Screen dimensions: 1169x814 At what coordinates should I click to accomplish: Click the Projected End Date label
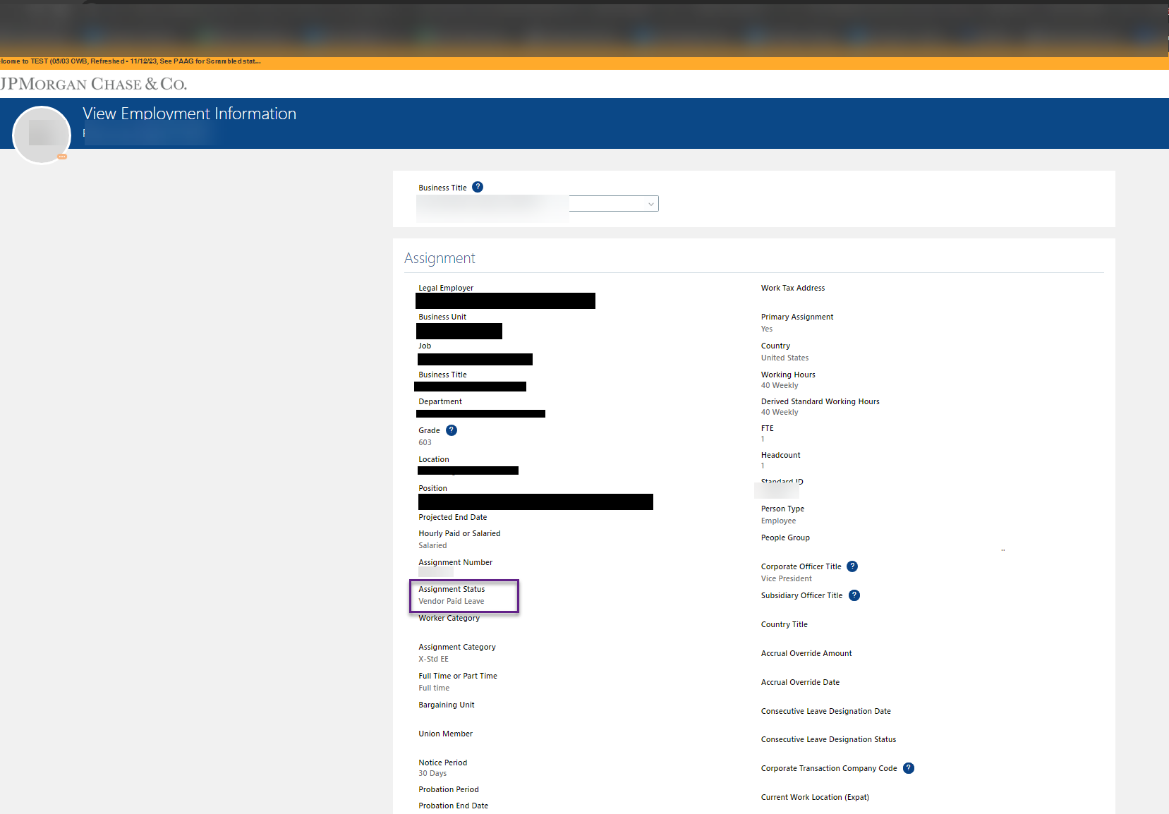(x=452, y=517)
